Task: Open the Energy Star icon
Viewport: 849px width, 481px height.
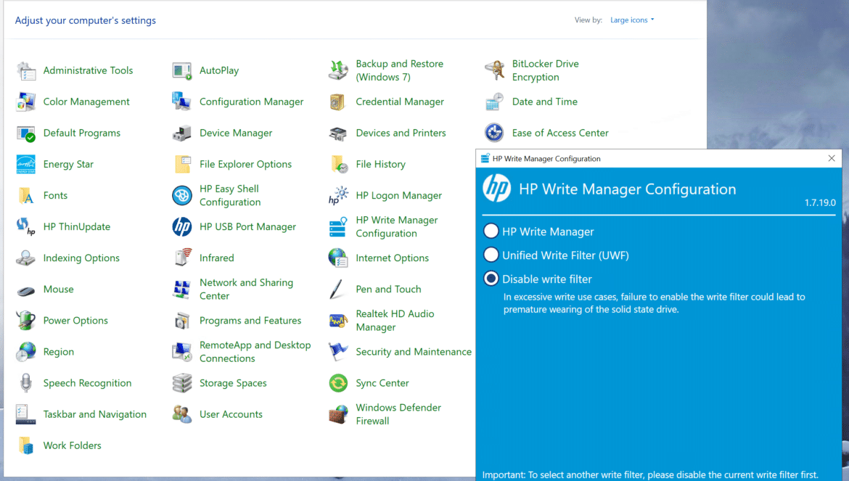Action: coord(26,164)
